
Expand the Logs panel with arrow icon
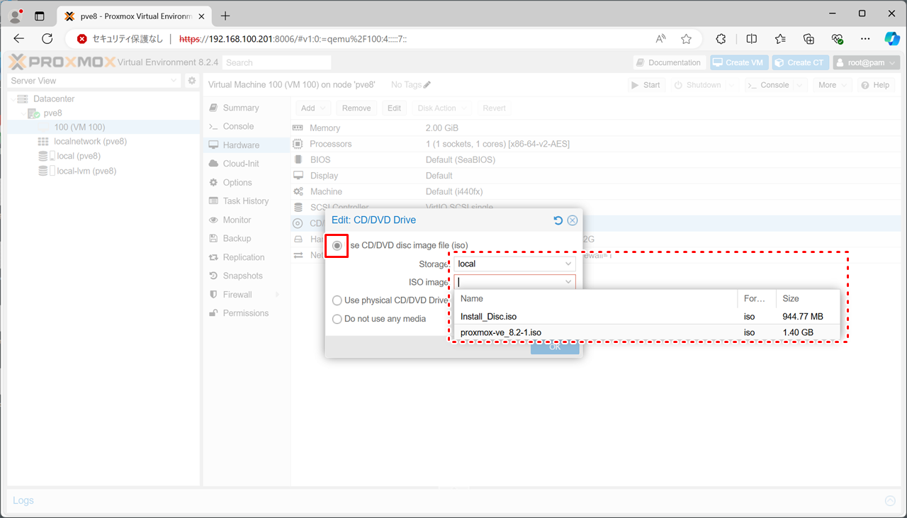click(890, 501)
